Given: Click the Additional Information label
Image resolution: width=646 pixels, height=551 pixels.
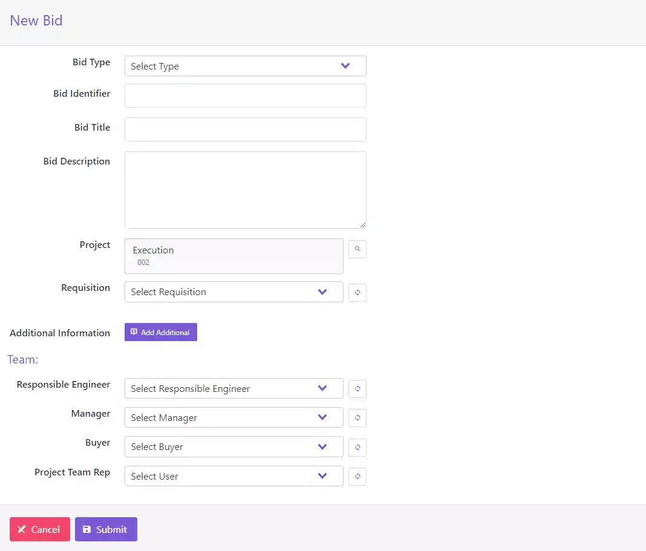Looking at the screenshot, I should (60, 333).
